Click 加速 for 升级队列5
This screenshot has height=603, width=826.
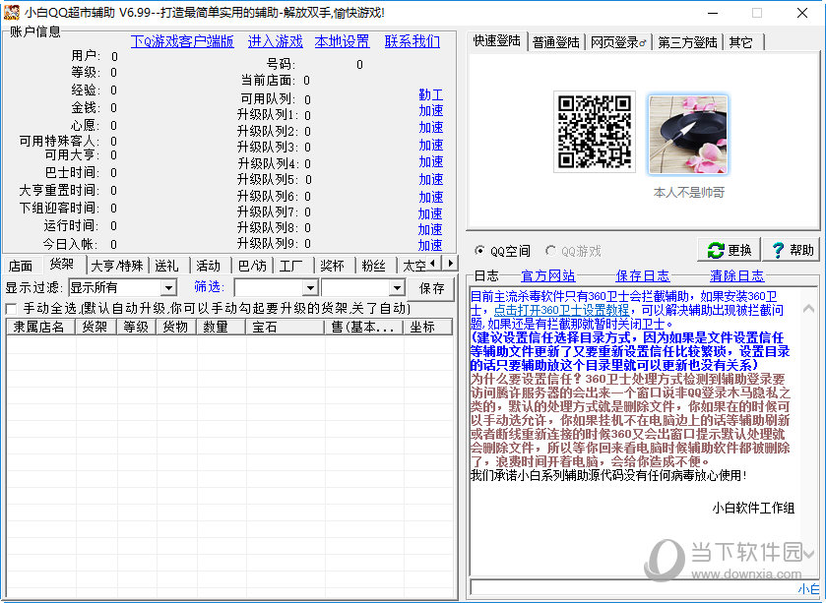click(430, 179)
